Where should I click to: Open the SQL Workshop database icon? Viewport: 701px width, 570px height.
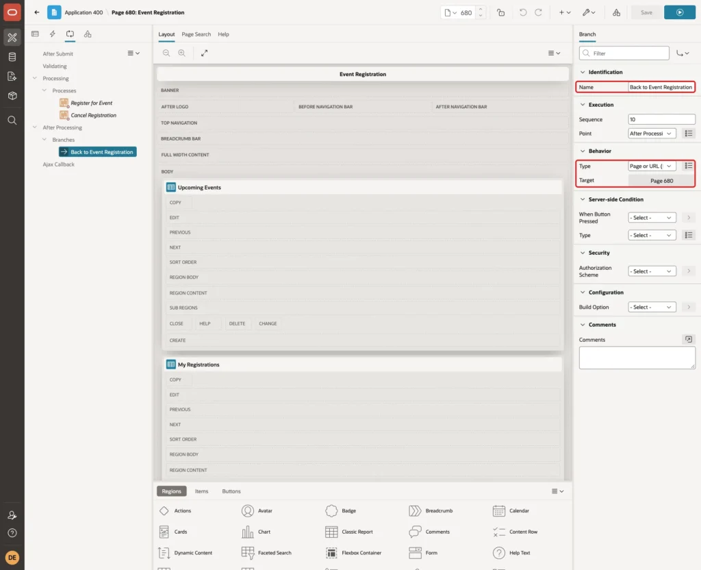click(12, 57)
